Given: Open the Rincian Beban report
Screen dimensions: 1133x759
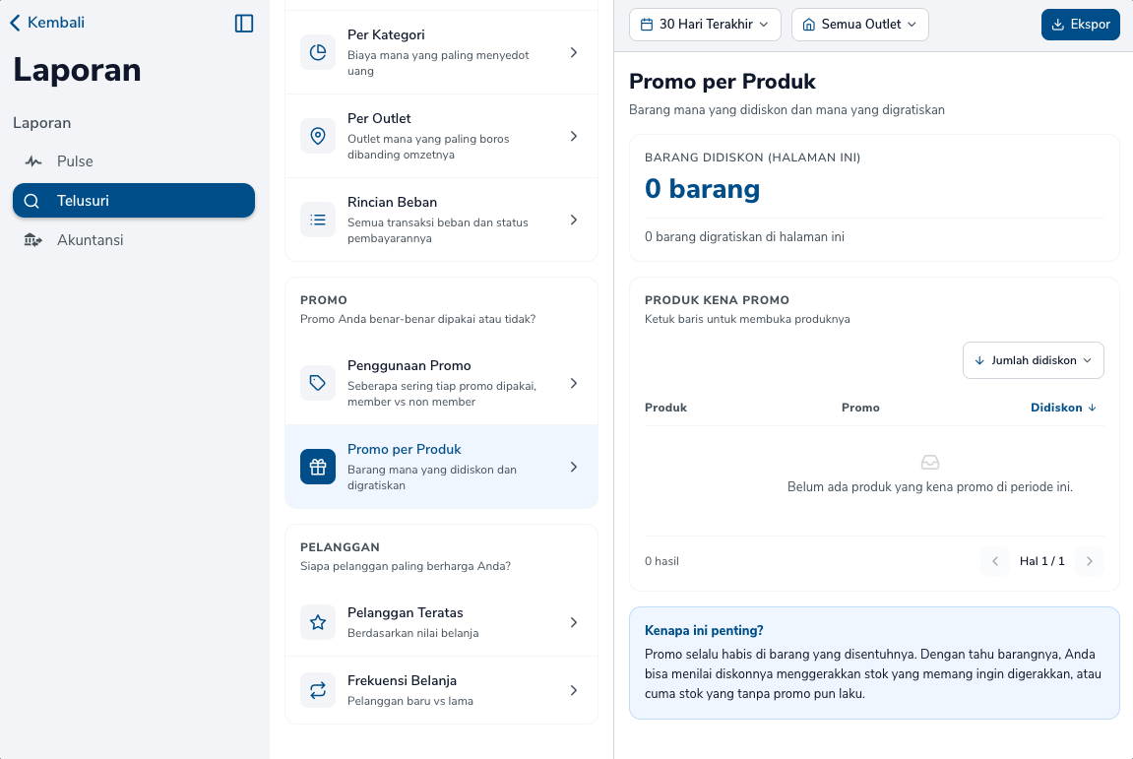Looking at the screenshot, I should 442,220.
